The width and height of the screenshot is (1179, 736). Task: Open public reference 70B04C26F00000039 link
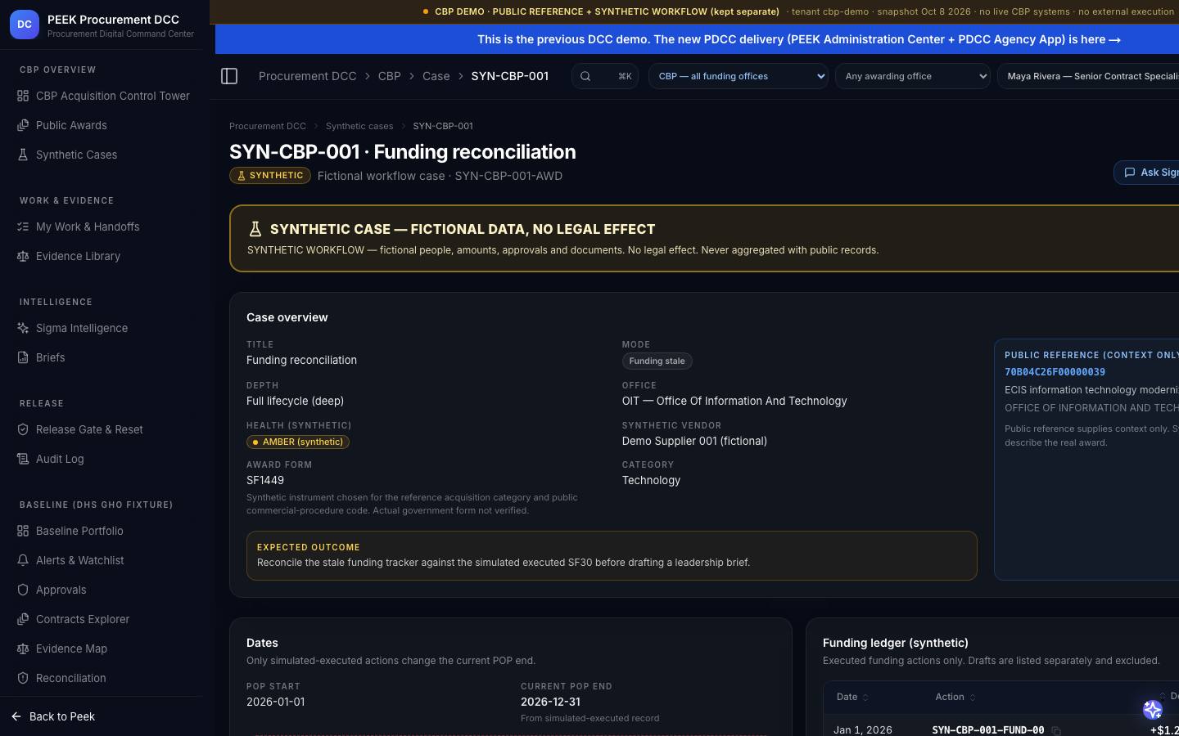coord(1055,372)
